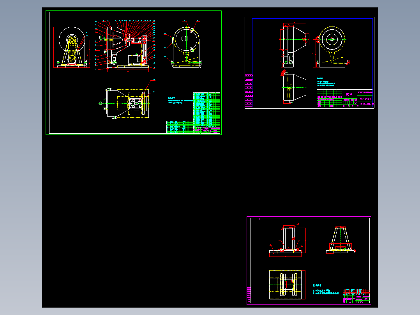Pick the circular housing view on the assembly sheet
Screen dimensions: 420x315
[185, 44]
